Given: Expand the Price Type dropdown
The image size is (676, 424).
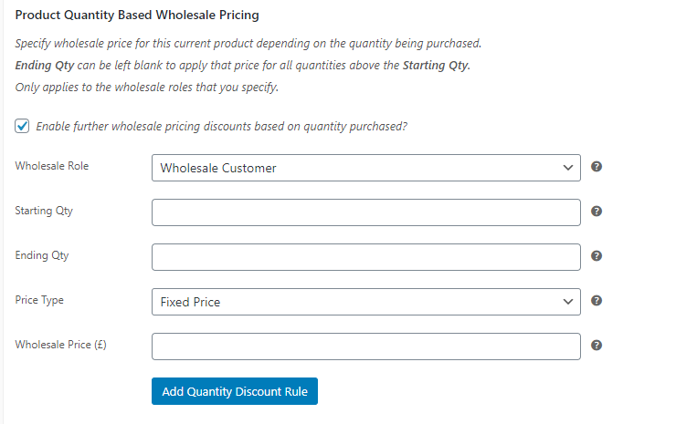Looking at the screenshot, I should pyautogui.click(x=365, y=302).
